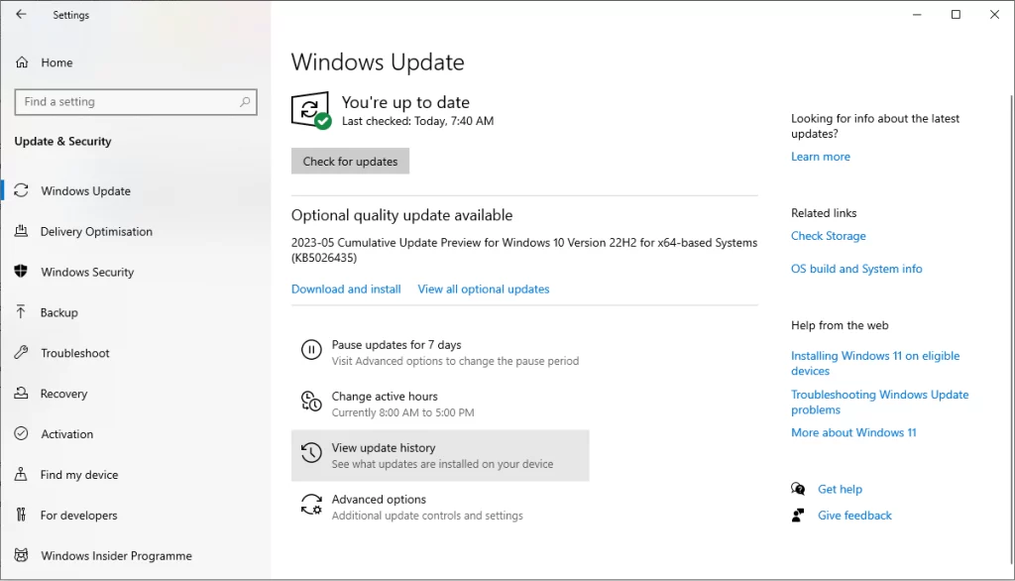The image size is (1015, 581).
Task: Open OS build and System info
Action: (x=856, y=268)
